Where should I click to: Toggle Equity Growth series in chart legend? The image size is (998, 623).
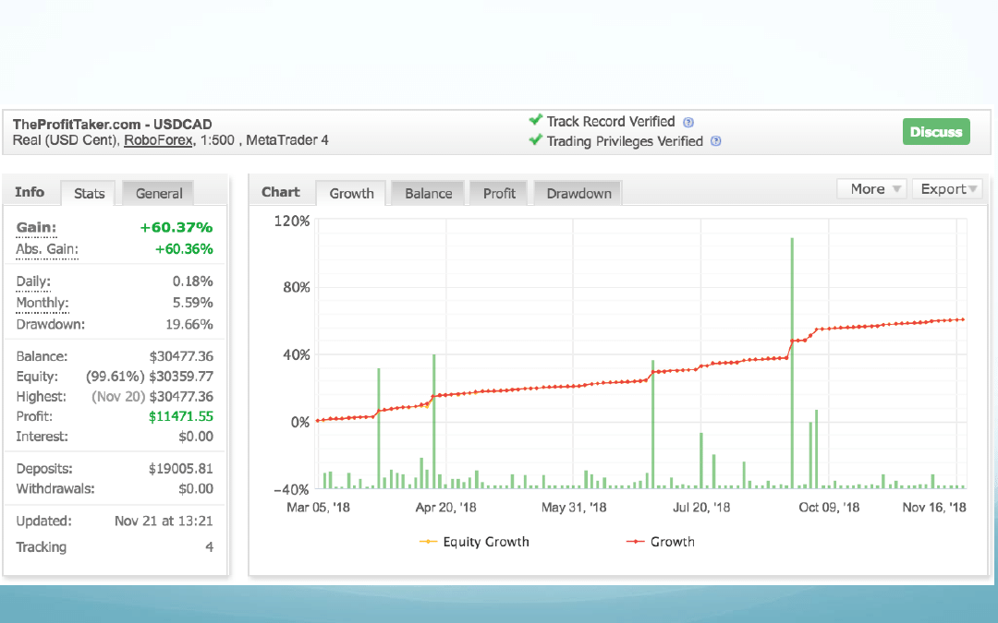pyautogui.click(x=486, y=542)
